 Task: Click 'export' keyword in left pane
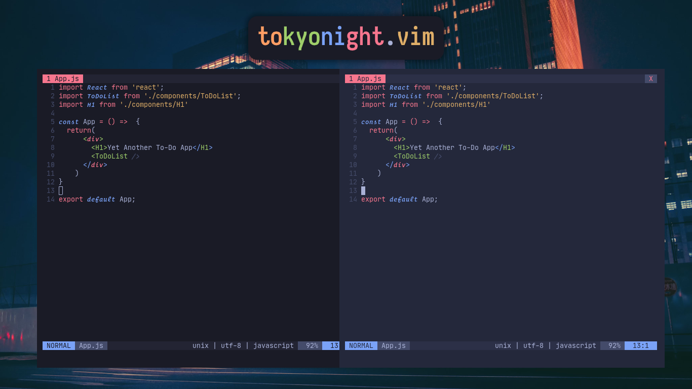click(x=71, y=199)
